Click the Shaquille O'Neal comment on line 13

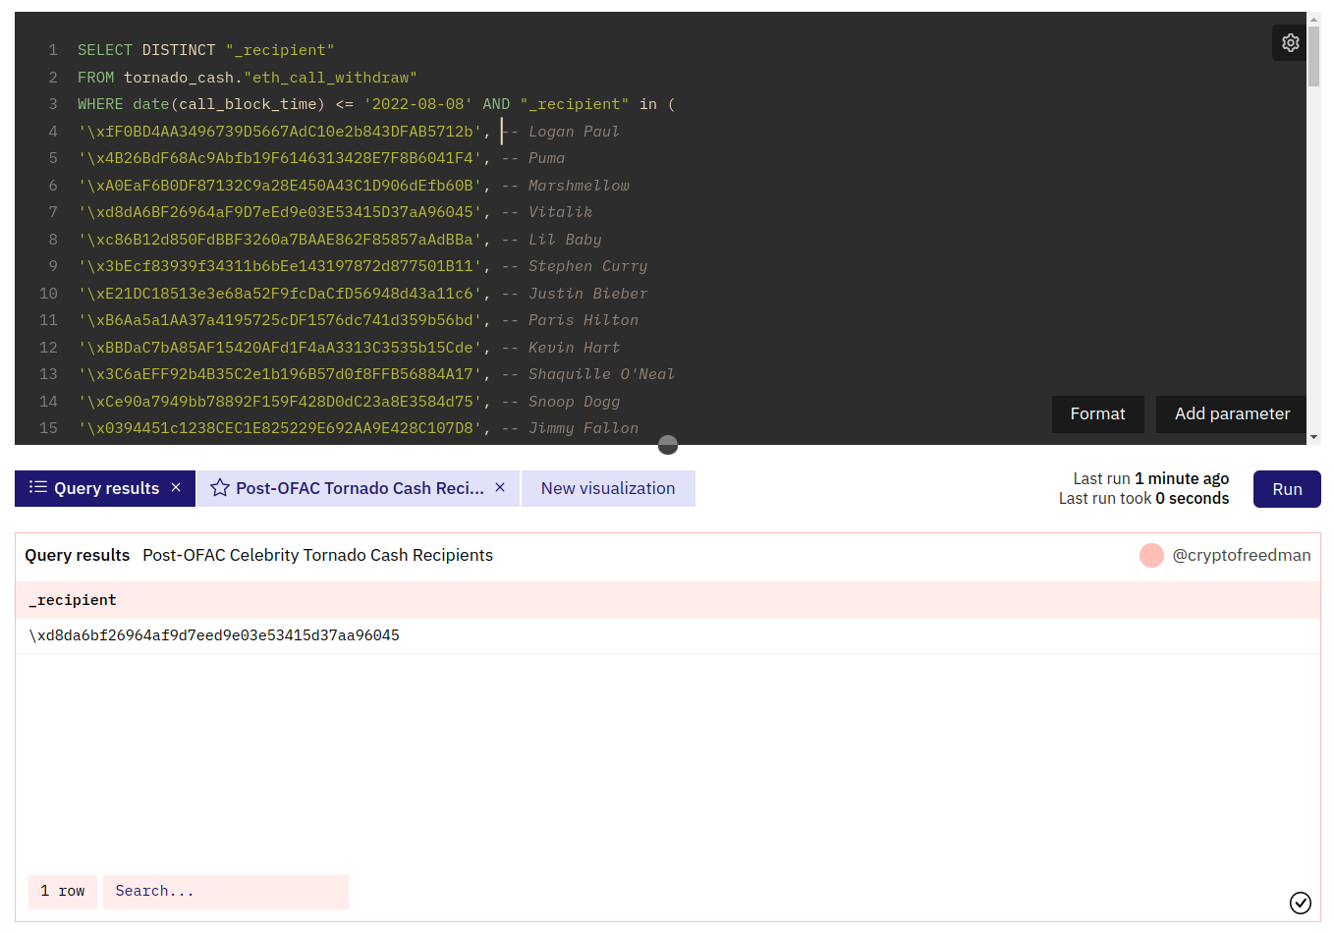point(588,374)
